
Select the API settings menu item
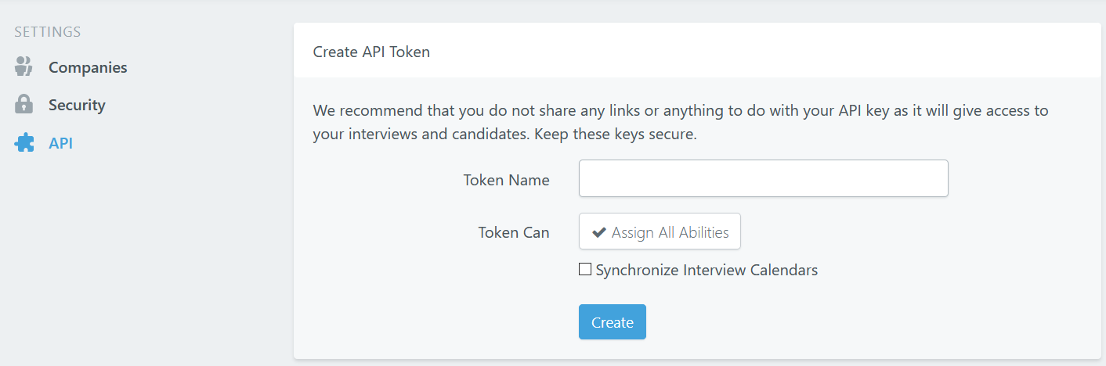pos(60,143)
